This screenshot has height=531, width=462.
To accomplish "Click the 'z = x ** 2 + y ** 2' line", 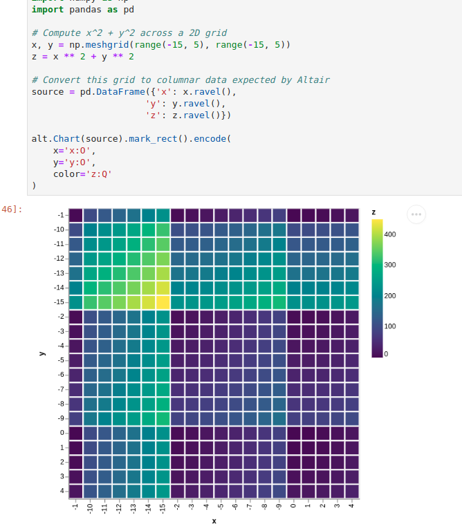I will pyautogui.click(x=83, y=57).
